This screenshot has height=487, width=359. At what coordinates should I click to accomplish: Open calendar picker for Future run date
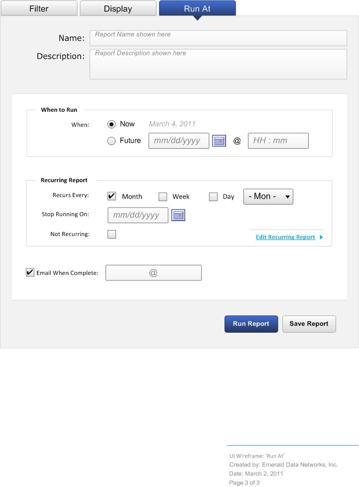pyautogui.click(x=219, y=141)
